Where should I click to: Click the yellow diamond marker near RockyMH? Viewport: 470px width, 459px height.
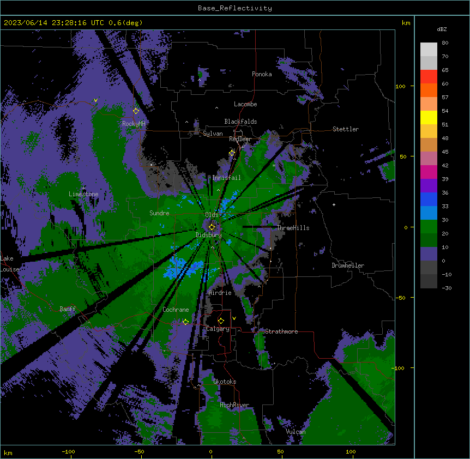[x=136, y=111]
